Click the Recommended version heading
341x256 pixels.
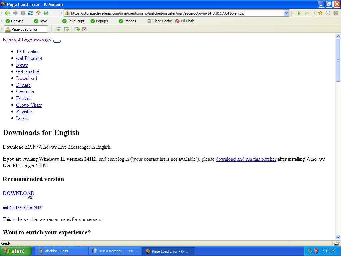(x=33, y=179)
